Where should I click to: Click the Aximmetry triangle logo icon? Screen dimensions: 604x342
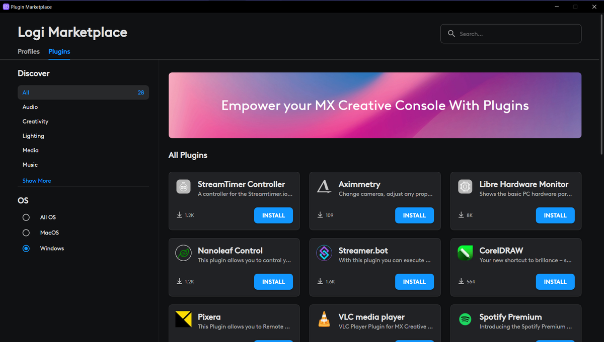[324, 186]
